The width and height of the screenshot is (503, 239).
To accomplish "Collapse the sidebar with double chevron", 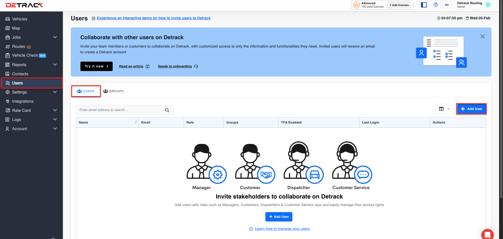I will 53,238.
